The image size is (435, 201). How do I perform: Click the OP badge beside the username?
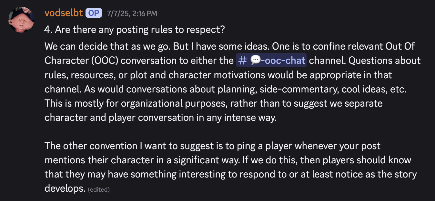[94, 13]
